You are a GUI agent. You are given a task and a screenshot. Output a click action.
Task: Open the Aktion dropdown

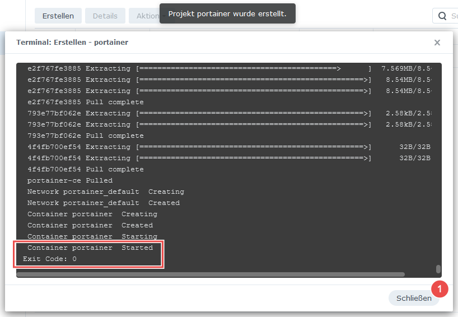coord(147,16)
